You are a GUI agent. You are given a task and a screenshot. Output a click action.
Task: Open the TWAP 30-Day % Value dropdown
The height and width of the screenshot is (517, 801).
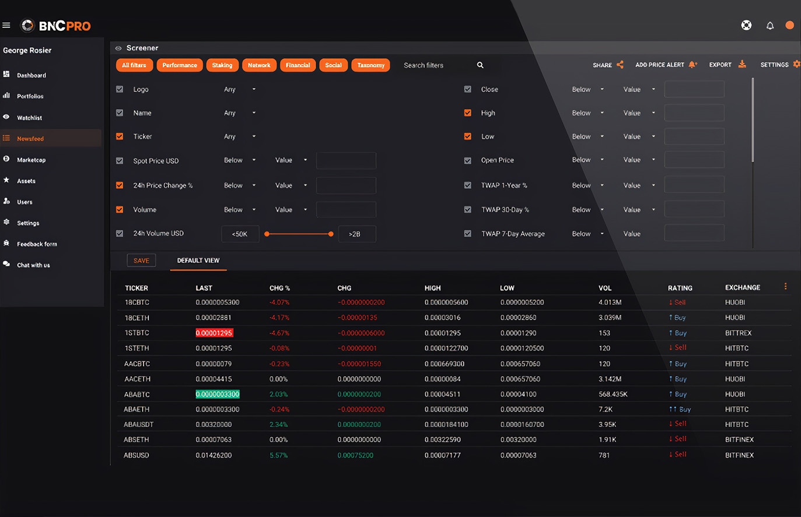coord(639,210)
